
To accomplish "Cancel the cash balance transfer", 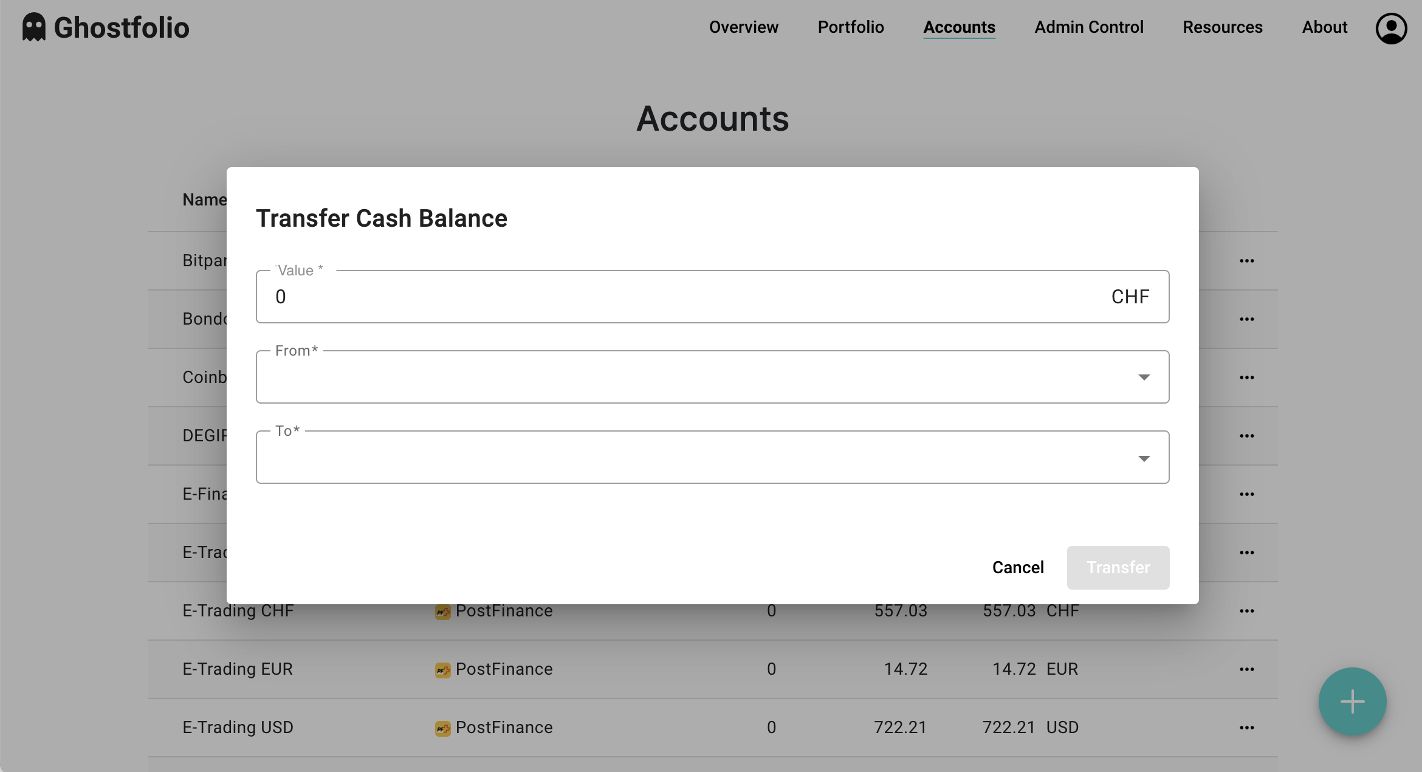I will pyautogui.click(x=1018, y=567).
